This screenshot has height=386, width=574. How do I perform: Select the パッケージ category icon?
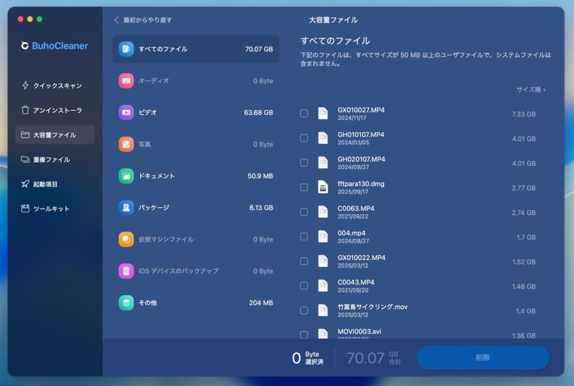(126, 208)
